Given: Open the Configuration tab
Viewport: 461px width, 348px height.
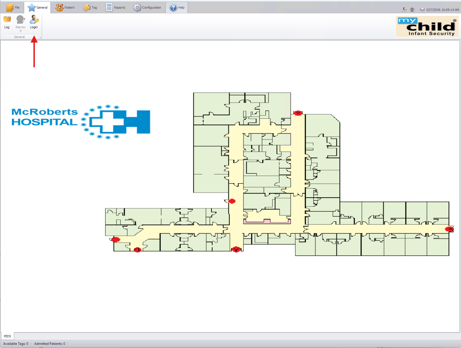Looking at the screenshot, I should coord(147,7).
